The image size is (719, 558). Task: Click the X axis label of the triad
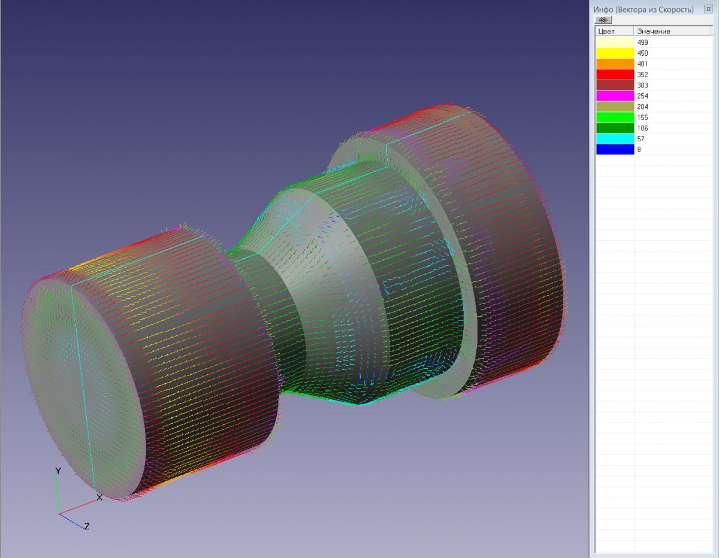point(99,498)
